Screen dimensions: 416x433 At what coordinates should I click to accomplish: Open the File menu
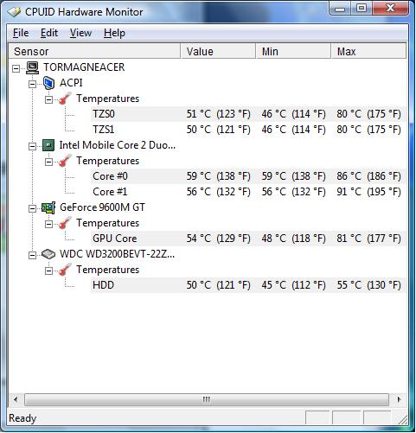[x=21, y=33]
